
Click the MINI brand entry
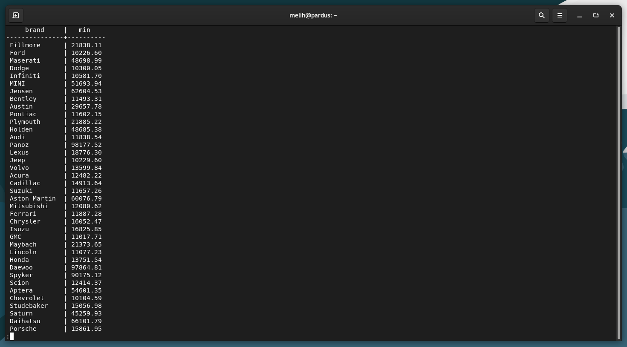[17, 83]
